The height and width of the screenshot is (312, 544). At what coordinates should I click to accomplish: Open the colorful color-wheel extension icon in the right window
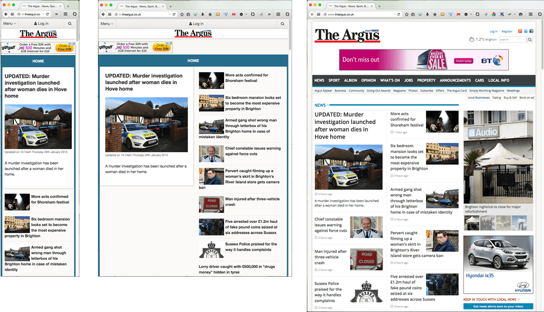494,14
